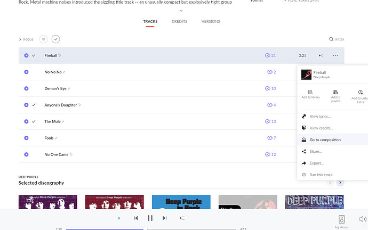Click the playback progress bar
The height and width of the screenshot is (230, 368).
(151, 229)
